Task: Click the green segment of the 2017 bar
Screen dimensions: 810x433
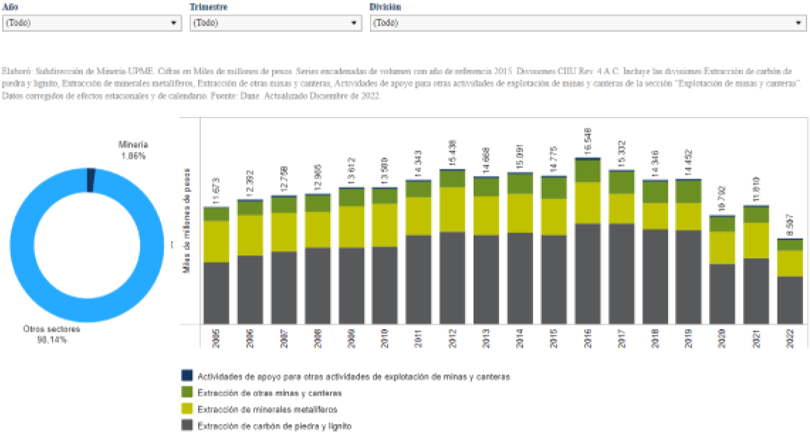Action: 622,183
